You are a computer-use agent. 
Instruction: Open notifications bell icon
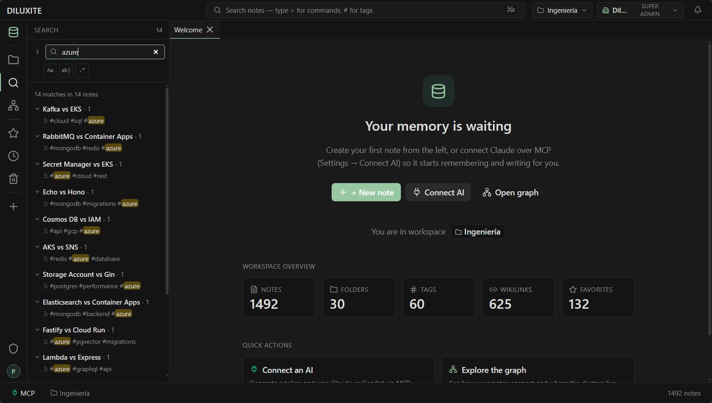[698, 10]
